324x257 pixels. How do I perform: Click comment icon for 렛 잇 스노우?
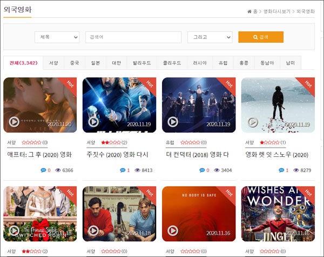pos(281,170)
